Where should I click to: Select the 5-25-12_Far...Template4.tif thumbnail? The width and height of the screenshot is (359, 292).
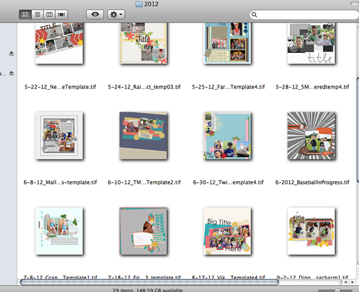click(227, 43)
